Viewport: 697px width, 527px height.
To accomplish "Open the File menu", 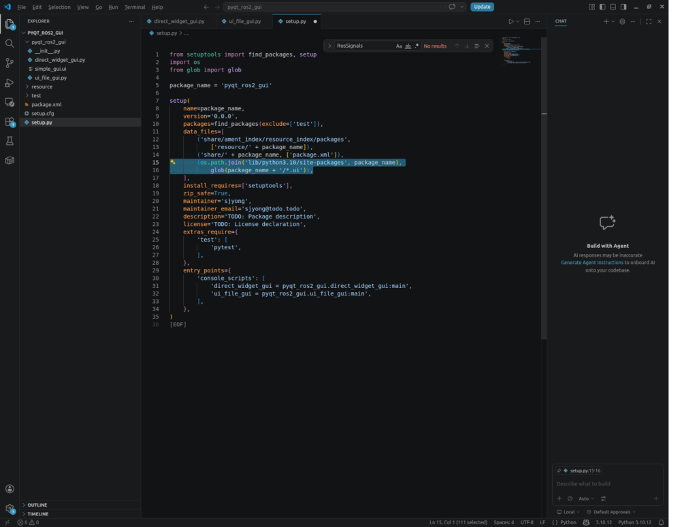I will click(x=21, y=7).
